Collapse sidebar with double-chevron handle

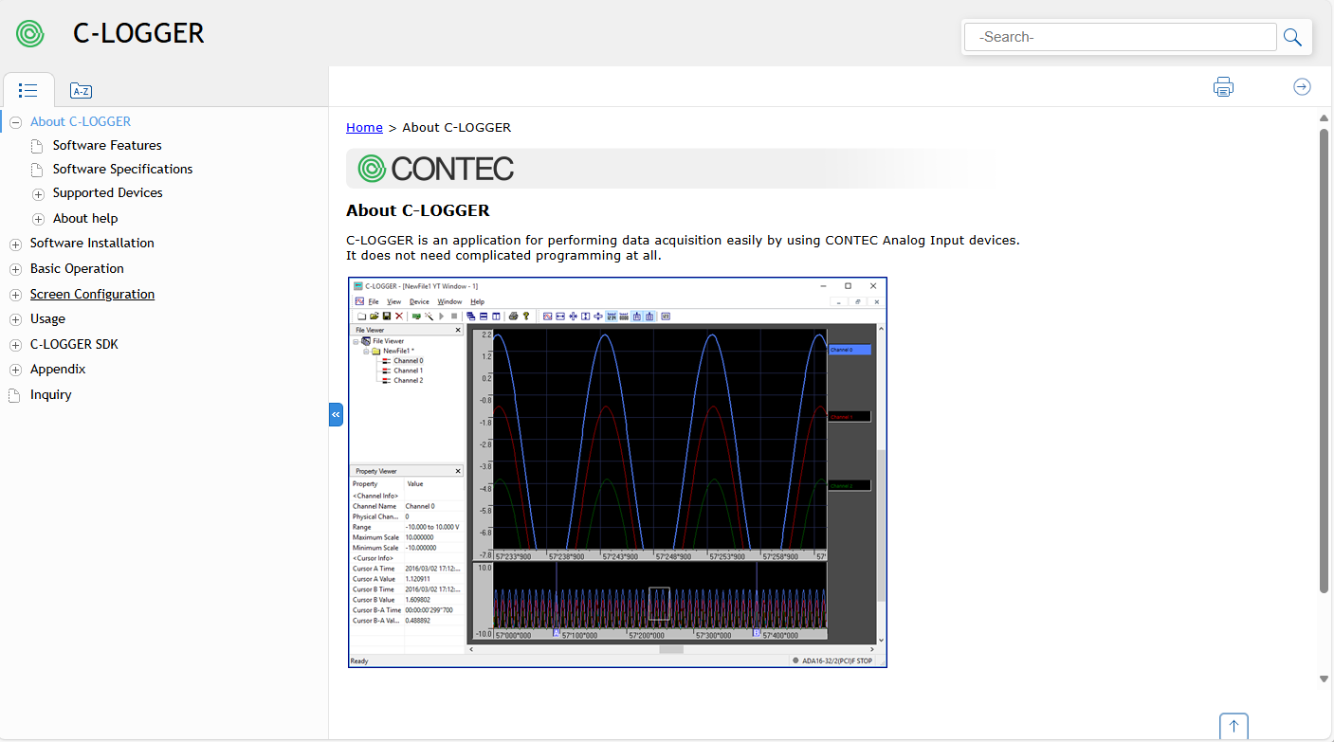pyautogui.click(x=336, y=414)
